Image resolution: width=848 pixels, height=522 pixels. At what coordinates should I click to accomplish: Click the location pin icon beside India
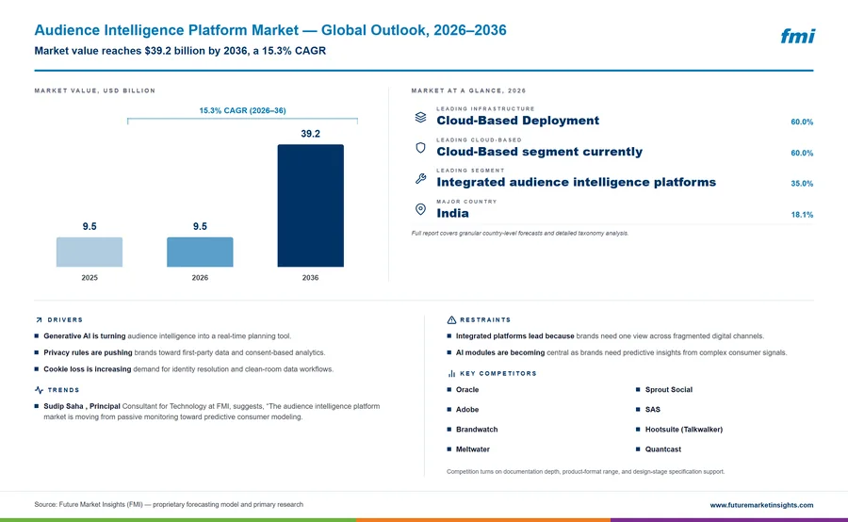[420, 209]
